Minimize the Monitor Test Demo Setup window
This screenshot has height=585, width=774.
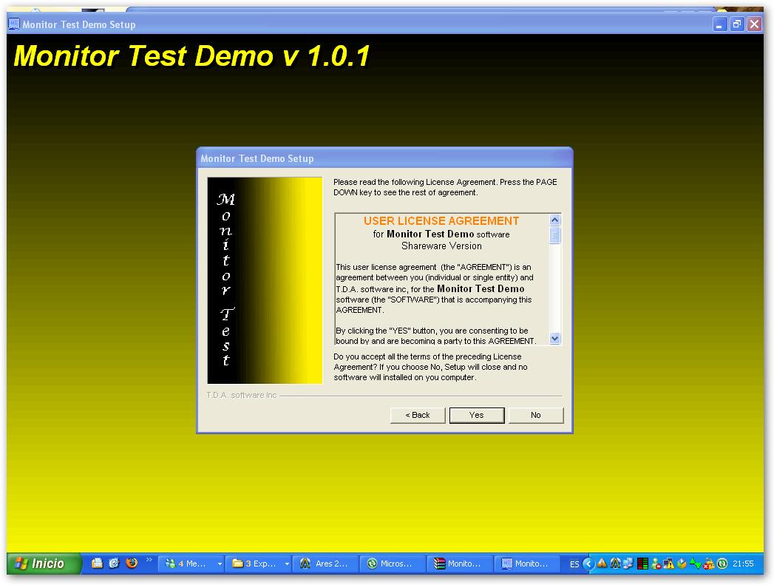pyautogui.click(x=720, y=24)
